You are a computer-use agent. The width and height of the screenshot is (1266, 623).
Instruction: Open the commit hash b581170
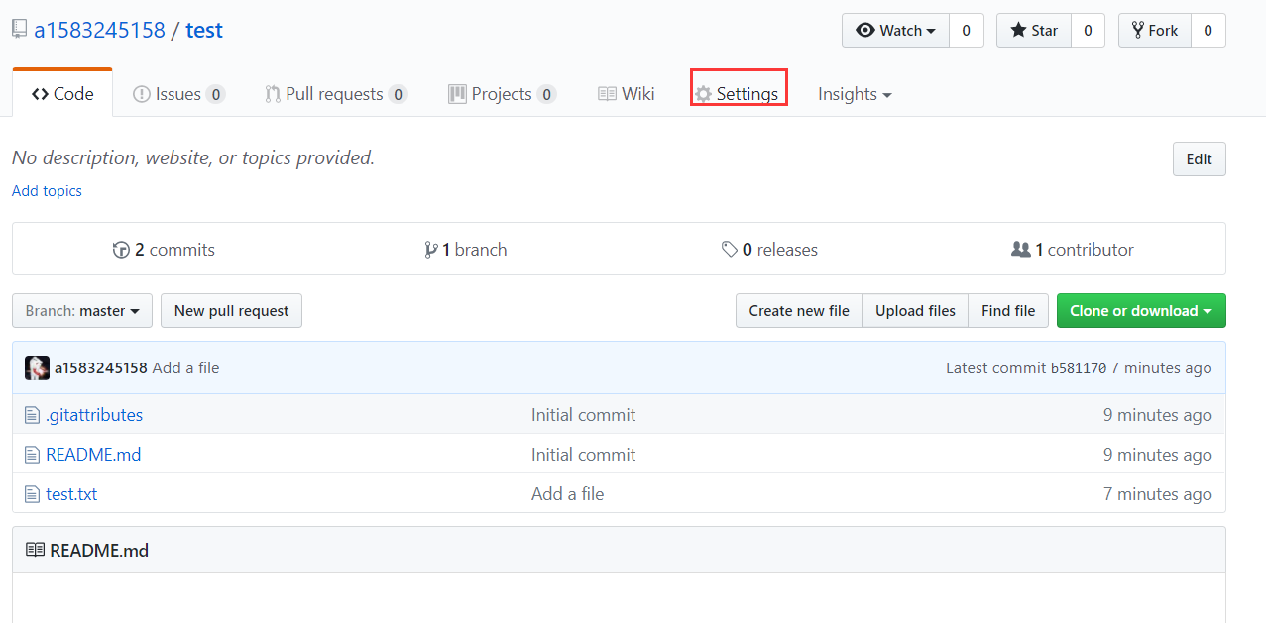(1079, 368)
